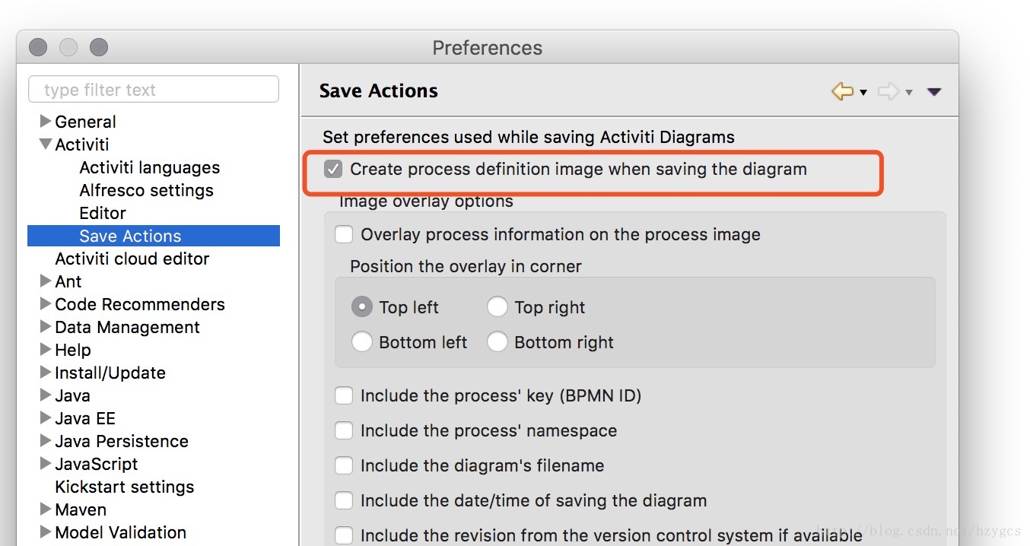Expand the Maven node
The image size is (1030, 546).
click(x=46, y=509)
